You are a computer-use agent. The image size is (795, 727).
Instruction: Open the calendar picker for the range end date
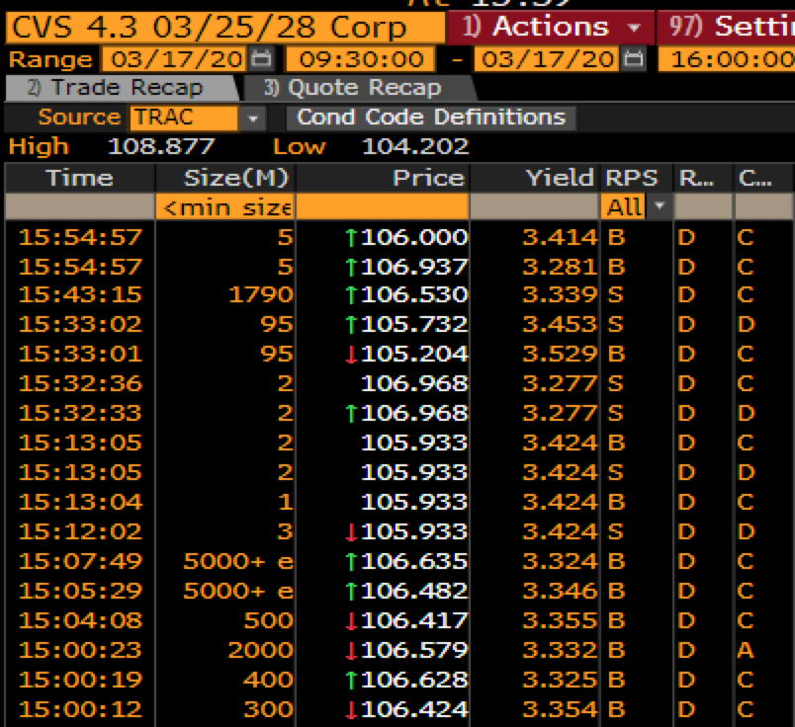coord(633,59)
